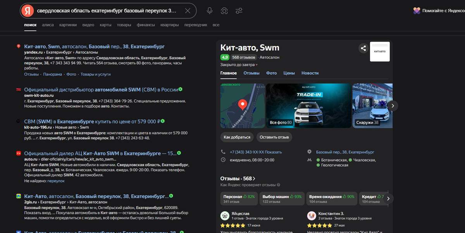Switch to the 'видео' search tab
This screenshot has width=465, height=233.
point(88,25)
